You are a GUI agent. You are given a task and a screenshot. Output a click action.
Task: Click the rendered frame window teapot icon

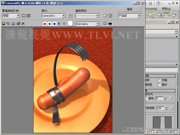(x=167, y=15)
